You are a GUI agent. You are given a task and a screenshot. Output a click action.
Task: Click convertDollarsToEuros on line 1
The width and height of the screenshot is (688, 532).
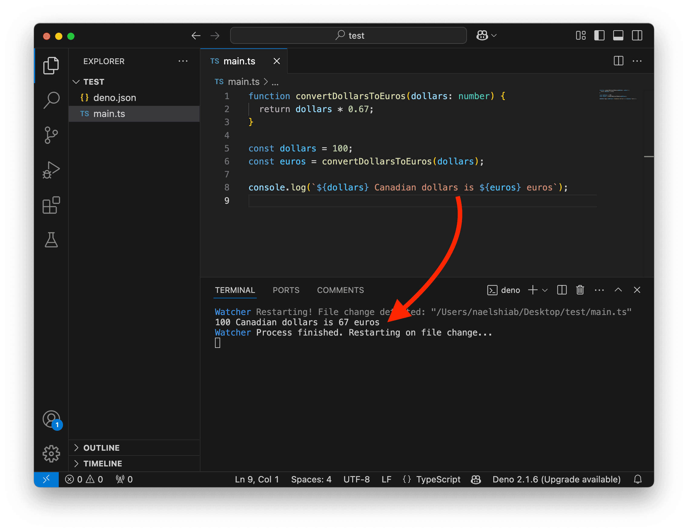(350, 96)
